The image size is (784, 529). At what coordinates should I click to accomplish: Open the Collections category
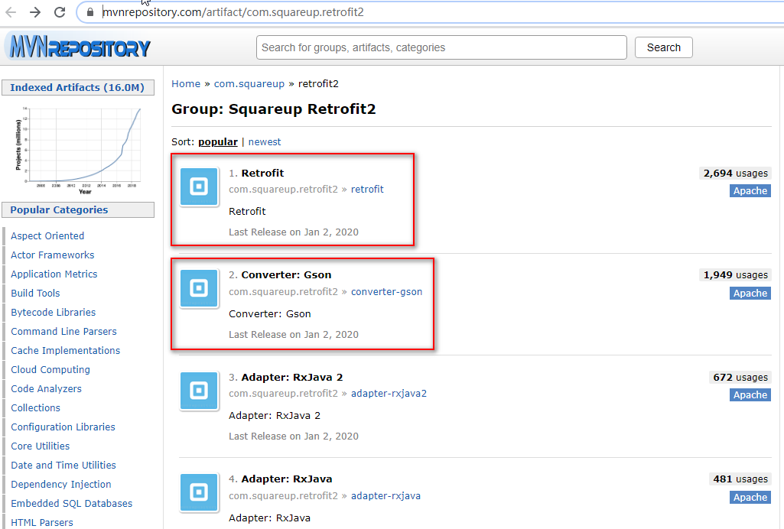point(35,408)
